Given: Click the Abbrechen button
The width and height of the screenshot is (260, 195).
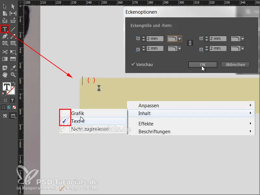Looking at the screenshot, I should (235, 64).
